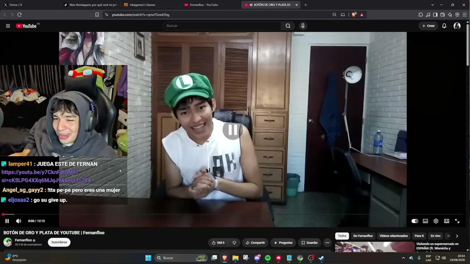The width and height of the screenshot is (470, 264).
Task: Click the Preguntar button
Action: (283, 243)
